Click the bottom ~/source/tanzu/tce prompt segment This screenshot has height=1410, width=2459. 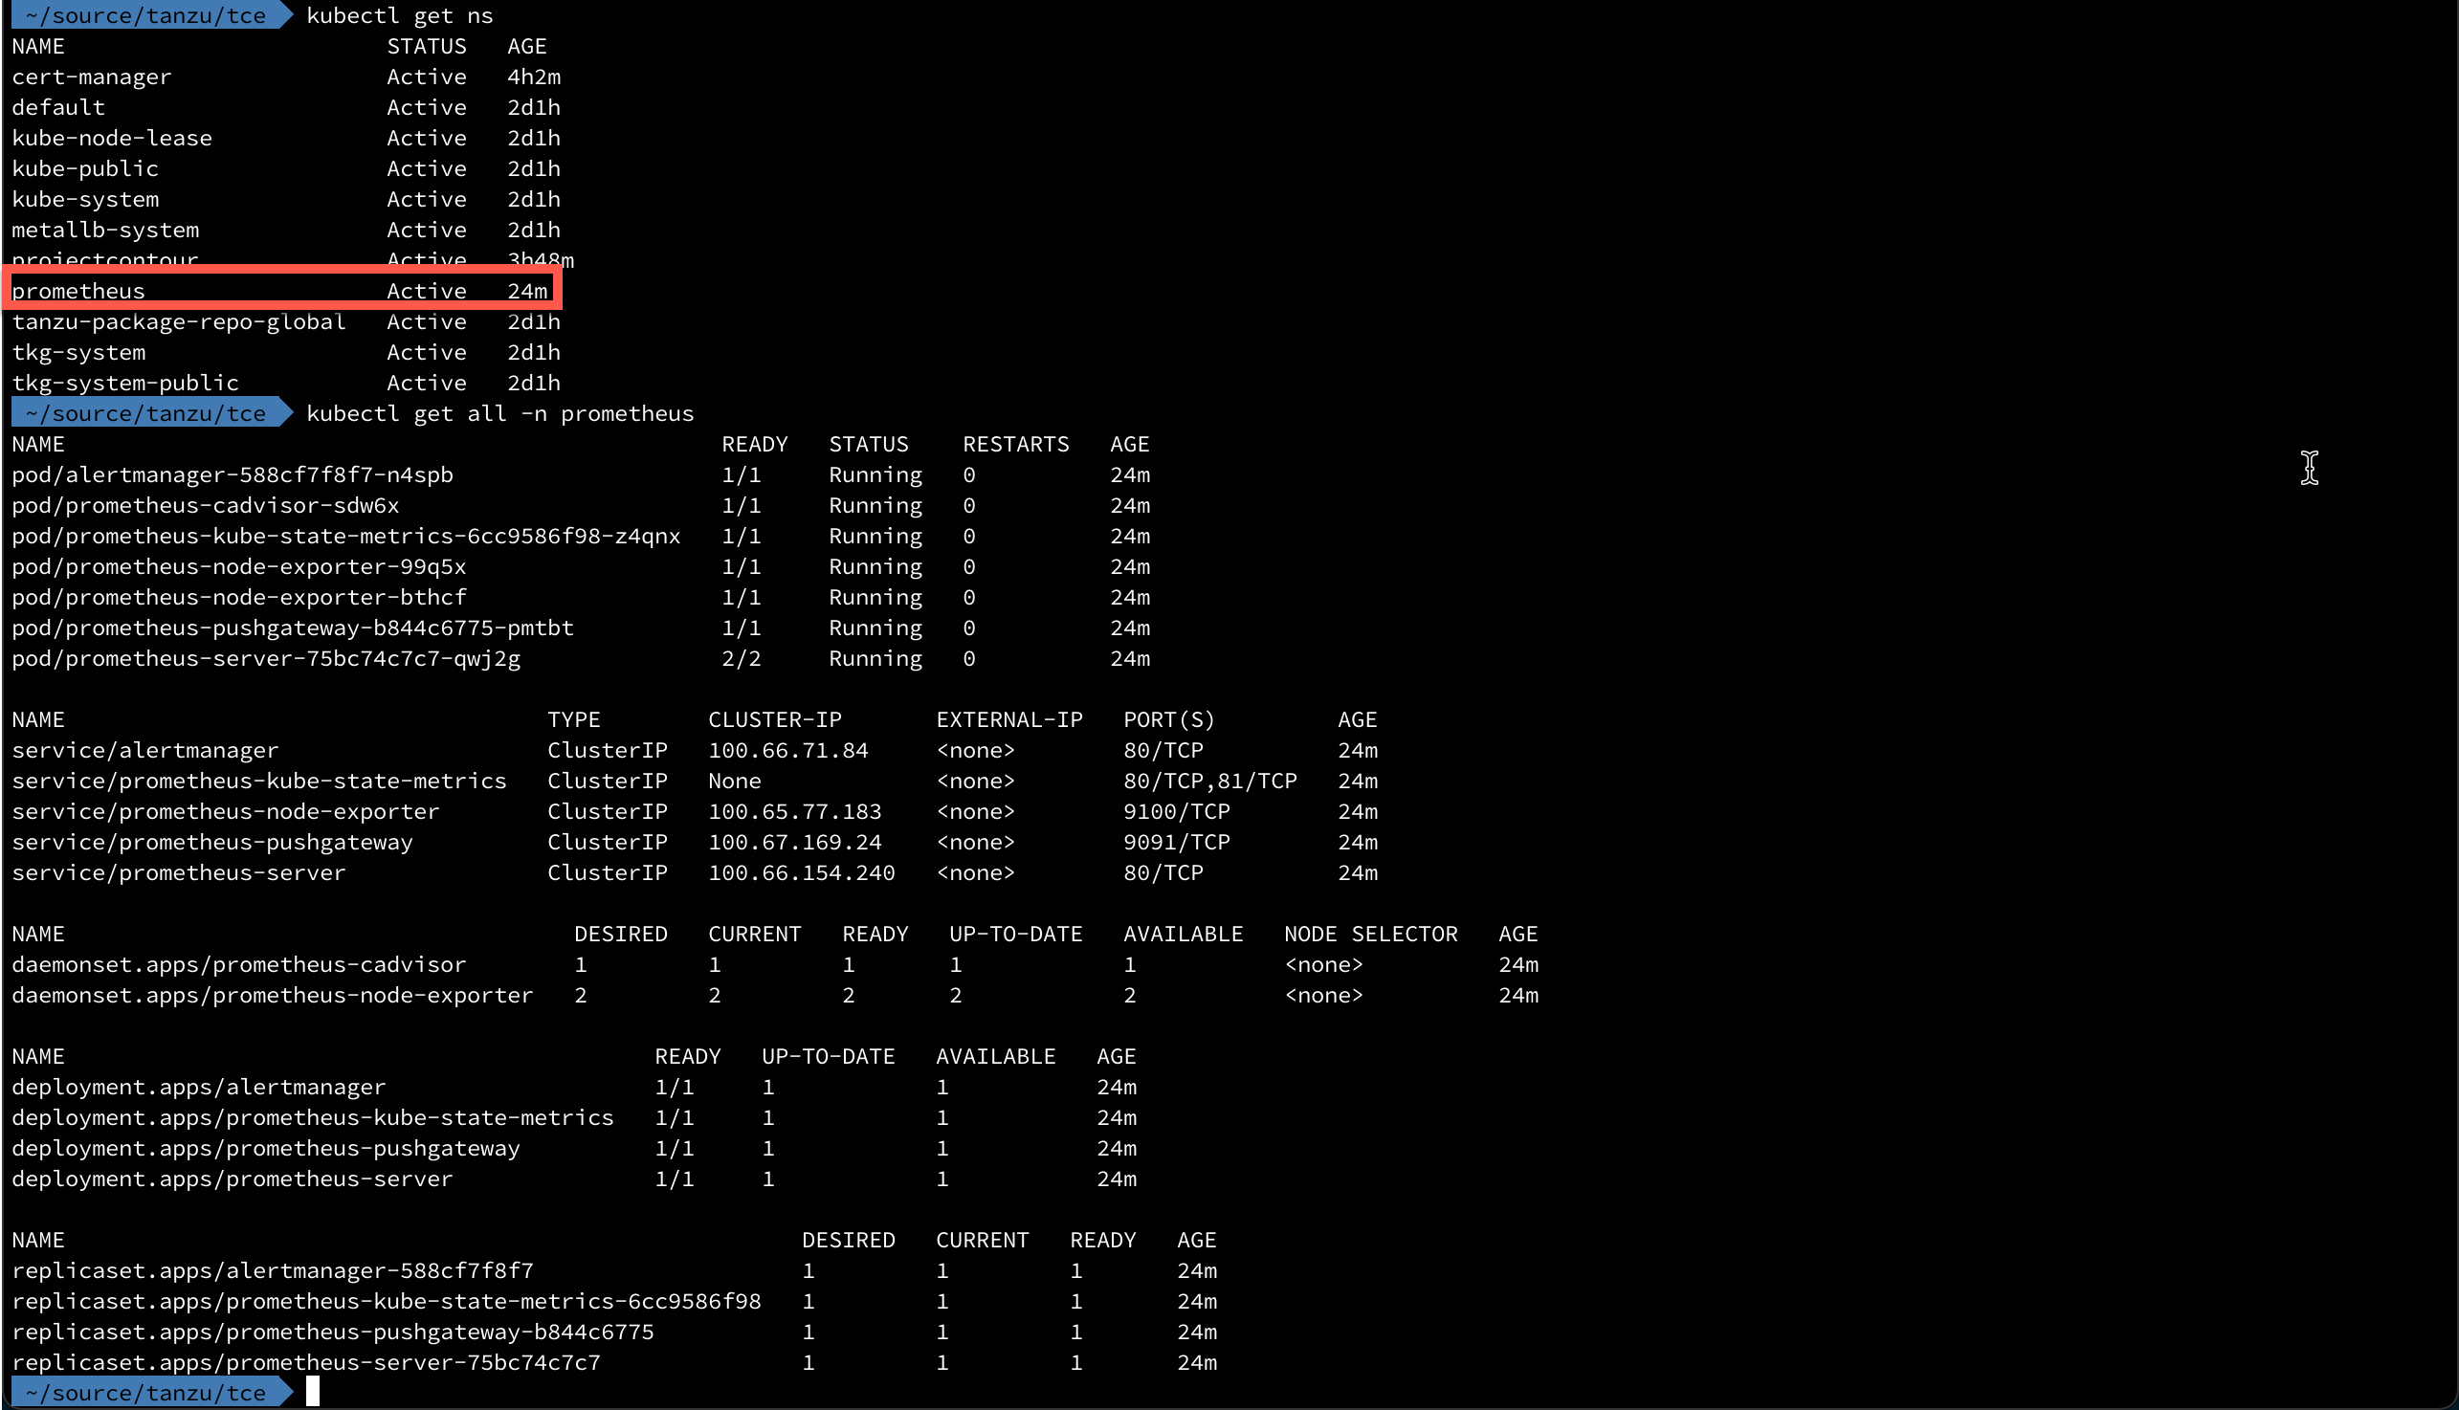pyautogui.click(x=145, y=1392)
